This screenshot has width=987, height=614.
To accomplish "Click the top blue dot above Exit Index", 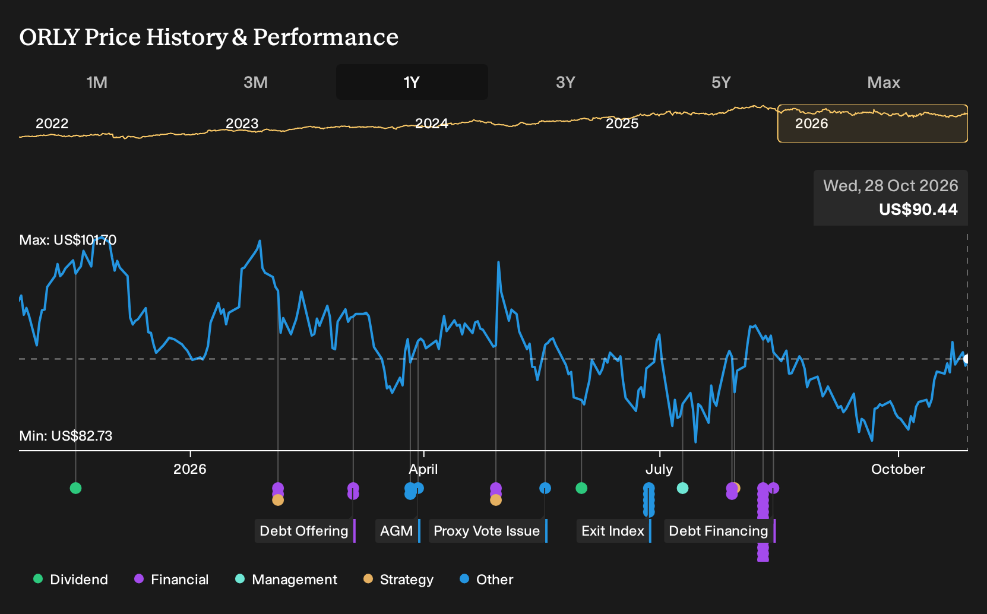I will pos(649,488).
